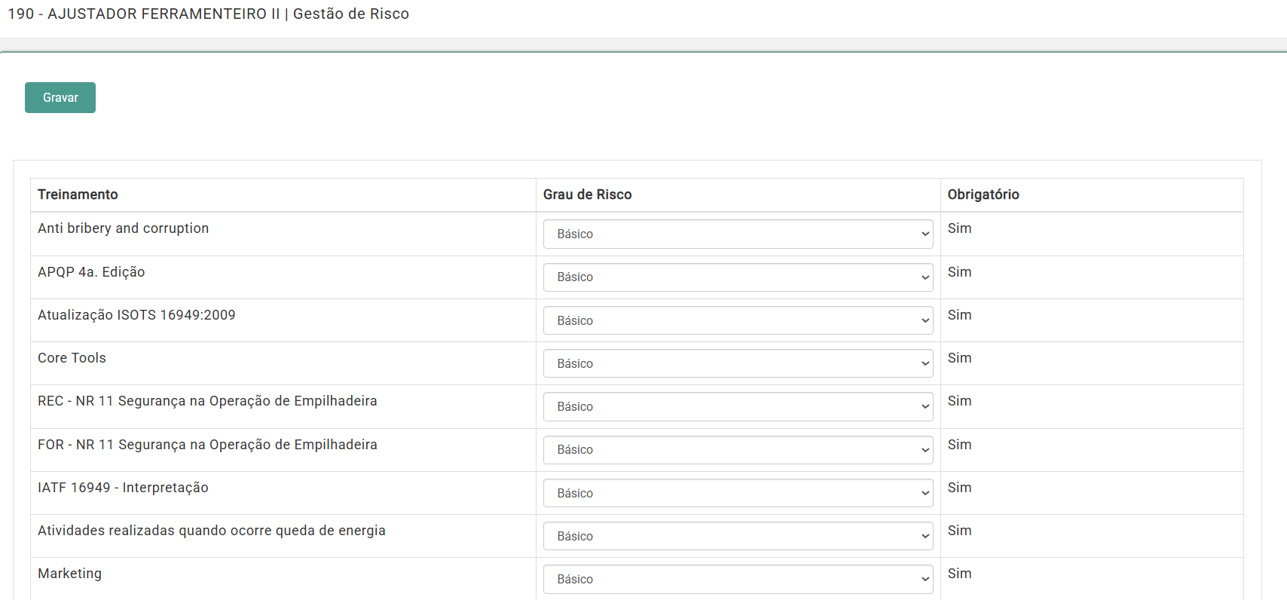
Task: Open risk dropdown for Anti bribery and corruption
Action: 738,234
